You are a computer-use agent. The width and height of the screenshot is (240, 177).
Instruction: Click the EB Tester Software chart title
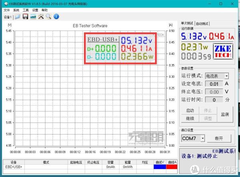(90, 26)
